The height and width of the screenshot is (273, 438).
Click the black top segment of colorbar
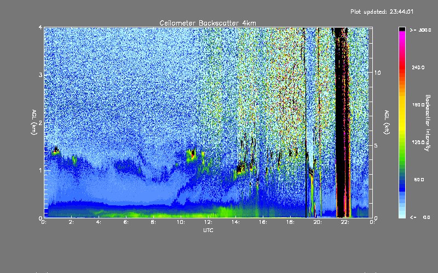pyautogui.click(x=402, y=29)
